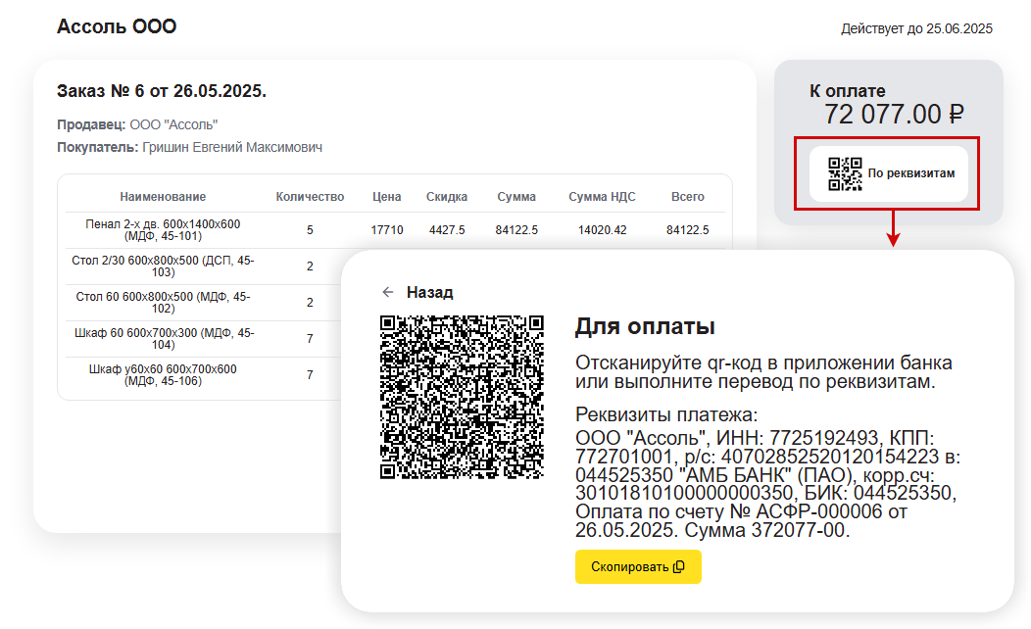
Task: Click the Цена column header
Action: point(386,197)
